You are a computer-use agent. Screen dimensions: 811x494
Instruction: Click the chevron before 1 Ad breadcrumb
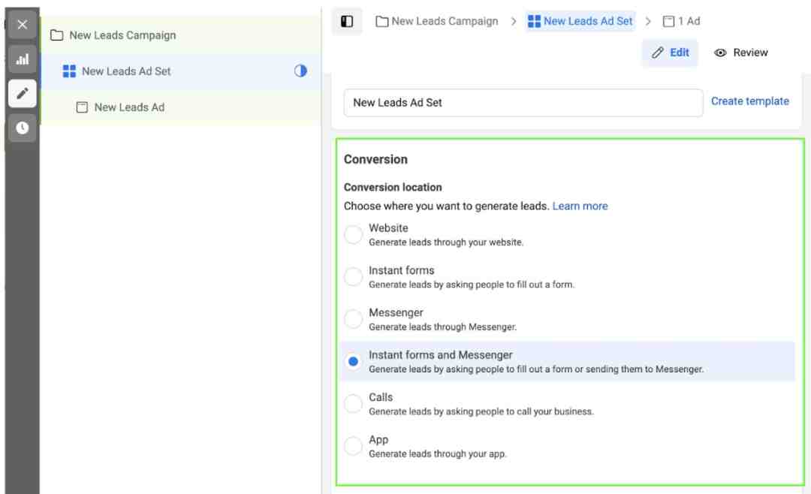click(x=648, y=21)
